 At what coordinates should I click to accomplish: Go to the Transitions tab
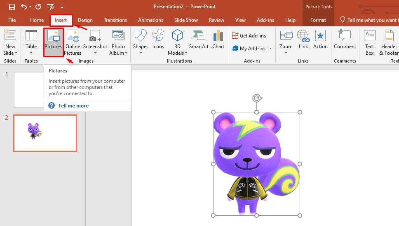(115, 20)
